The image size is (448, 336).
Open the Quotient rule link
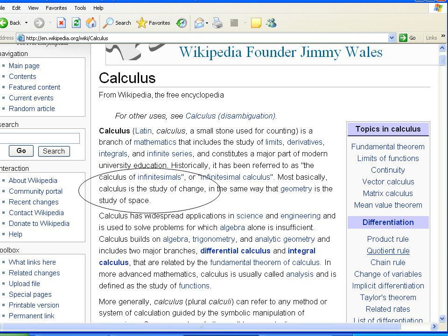[x=388, y=251]
